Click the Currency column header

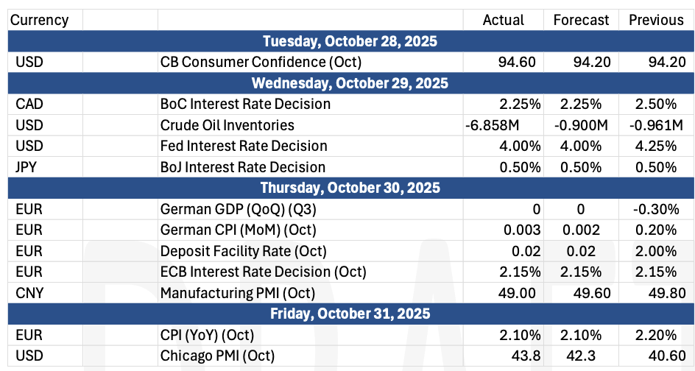(x=40, y=20)
